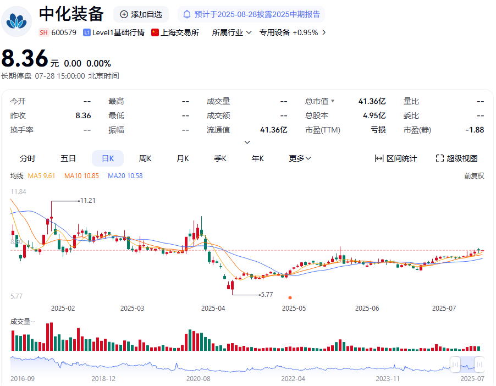Screen dimensions: 496x386
Task: Click the 11.21 high price annotation
Action: [87, 201]
